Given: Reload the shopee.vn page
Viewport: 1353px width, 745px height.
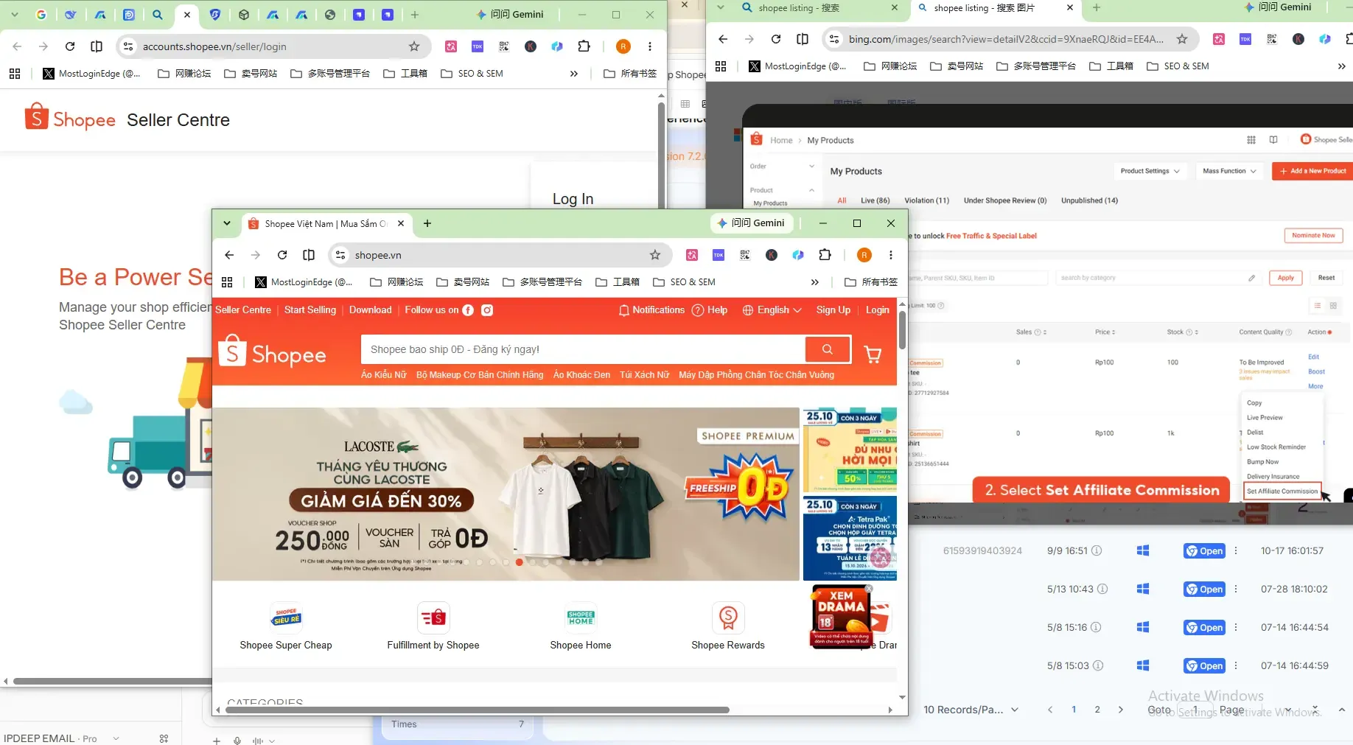Looking at the screenshot, I should tap(282, 255).
